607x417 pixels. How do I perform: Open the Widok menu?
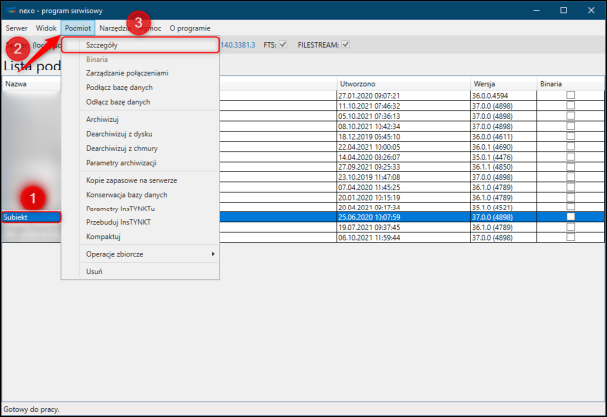[x=46, y=28]
